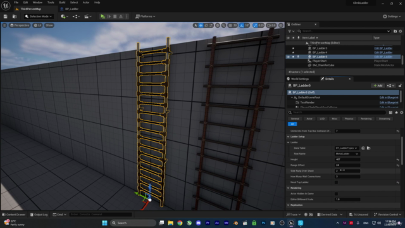Click Edit BP_Ladder link for BP_Ladder4

[x=383, y=53]
